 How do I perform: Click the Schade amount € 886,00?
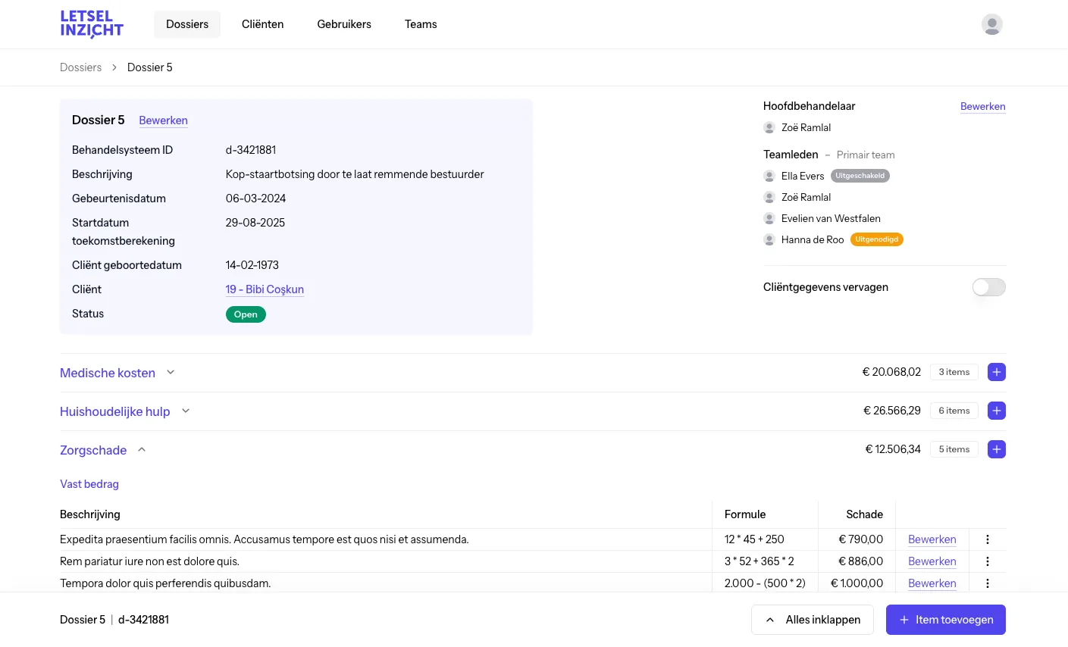[x=860, y=561]
